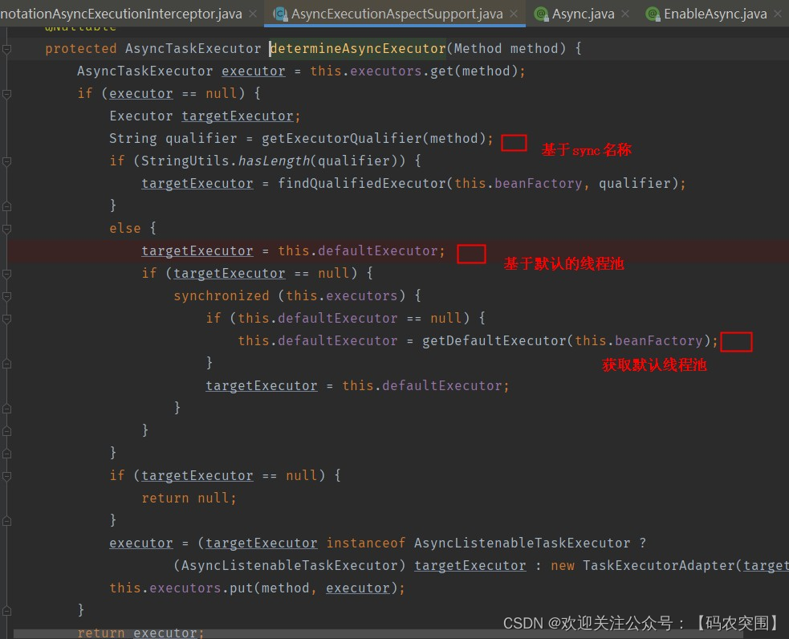Click the horizontal scrollbar at editor bottom
The width and height of the screenshot is (789, 639).
coord(377,634)
